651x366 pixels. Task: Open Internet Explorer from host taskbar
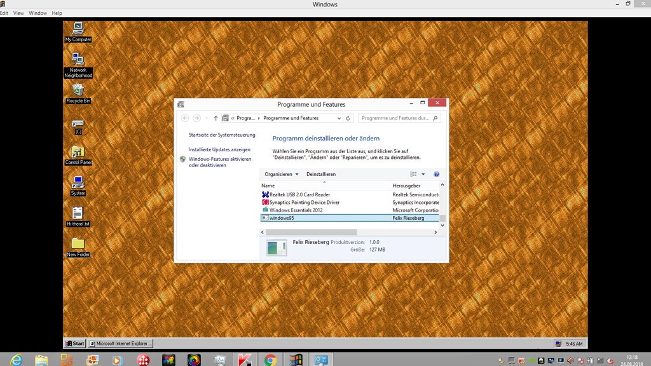[16, 360]
